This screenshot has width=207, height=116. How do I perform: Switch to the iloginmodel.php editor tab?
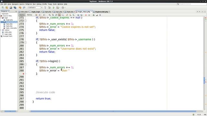pyautogui.click(x=102, y=12)
